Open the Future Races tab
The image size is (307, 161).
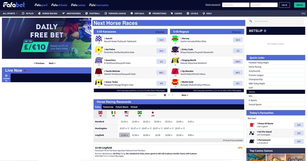tap(122, 107)
